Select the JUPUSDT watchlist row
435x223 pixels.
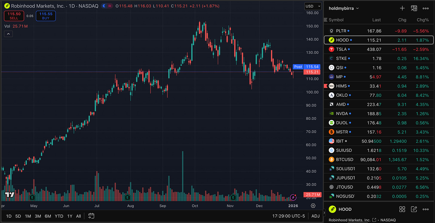pos(379,178)
